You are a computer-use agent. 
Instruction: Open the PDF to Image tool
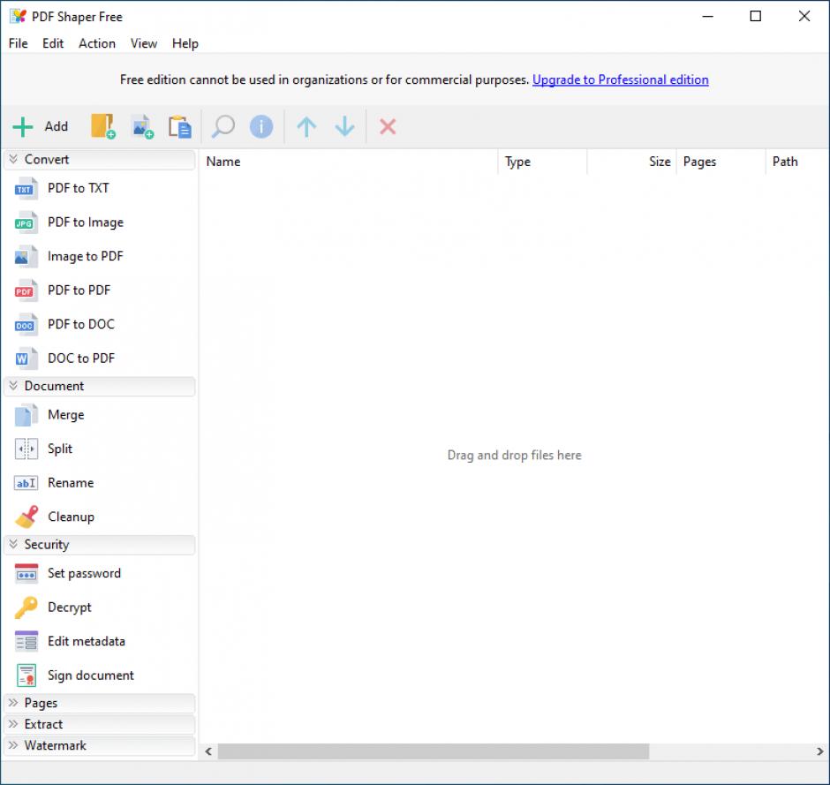[x=85, y=223]
